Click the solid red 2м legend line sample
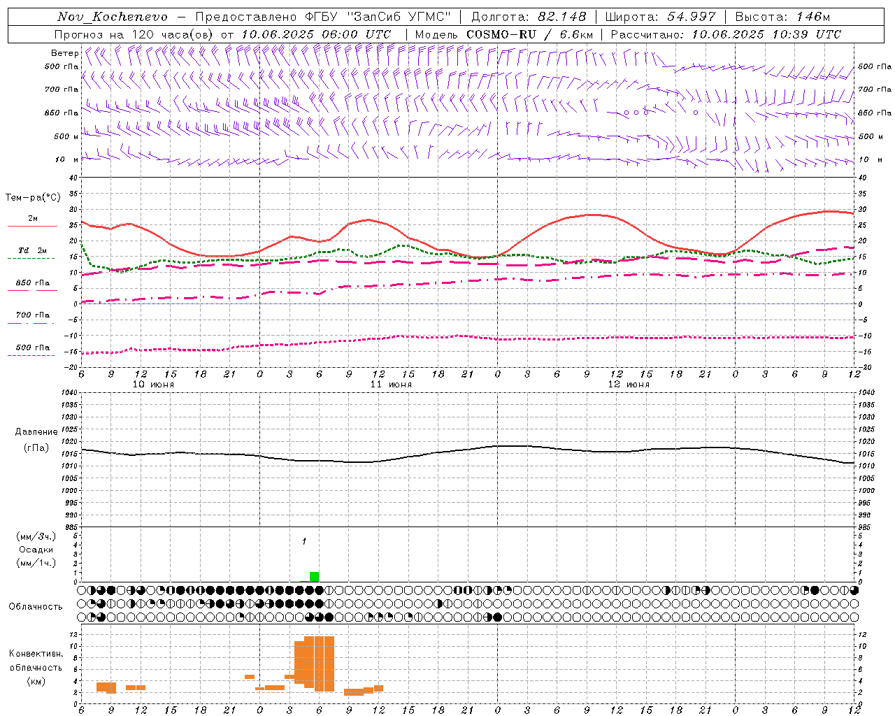Viewport: 895px width, 716px height. click(32, 226)
